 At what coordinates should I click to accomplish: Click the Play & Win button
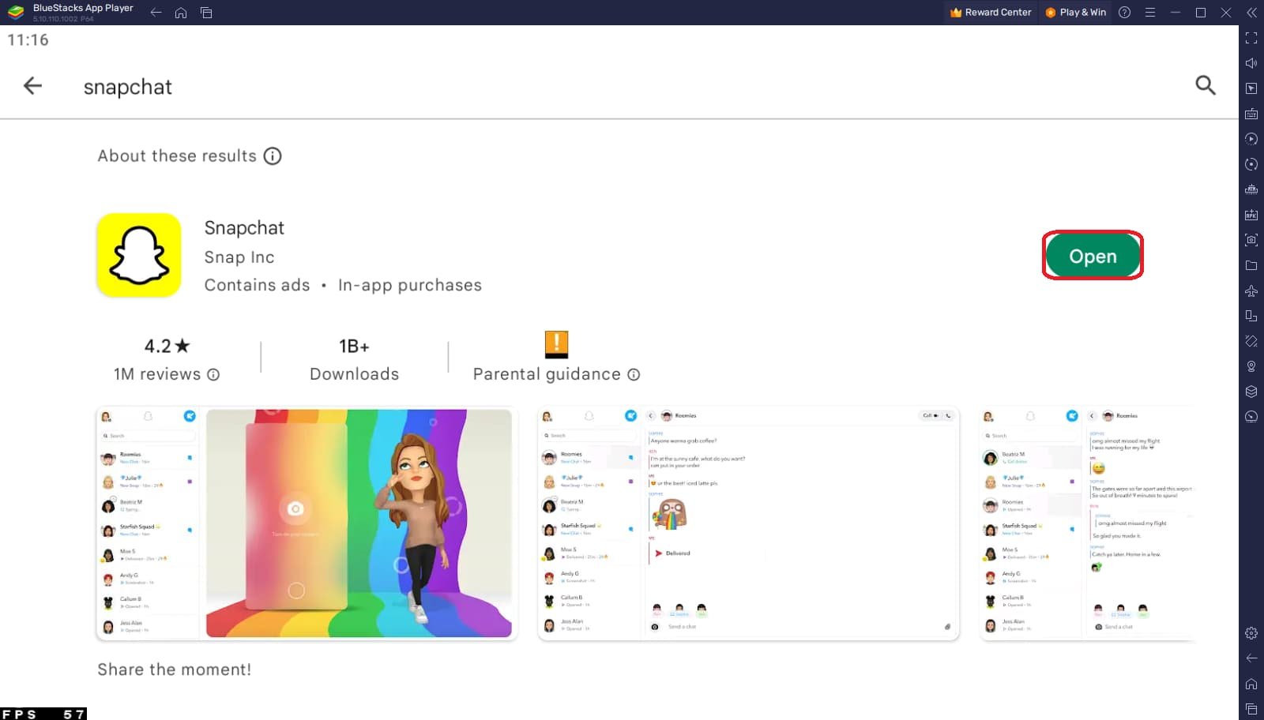point(1075,12)
